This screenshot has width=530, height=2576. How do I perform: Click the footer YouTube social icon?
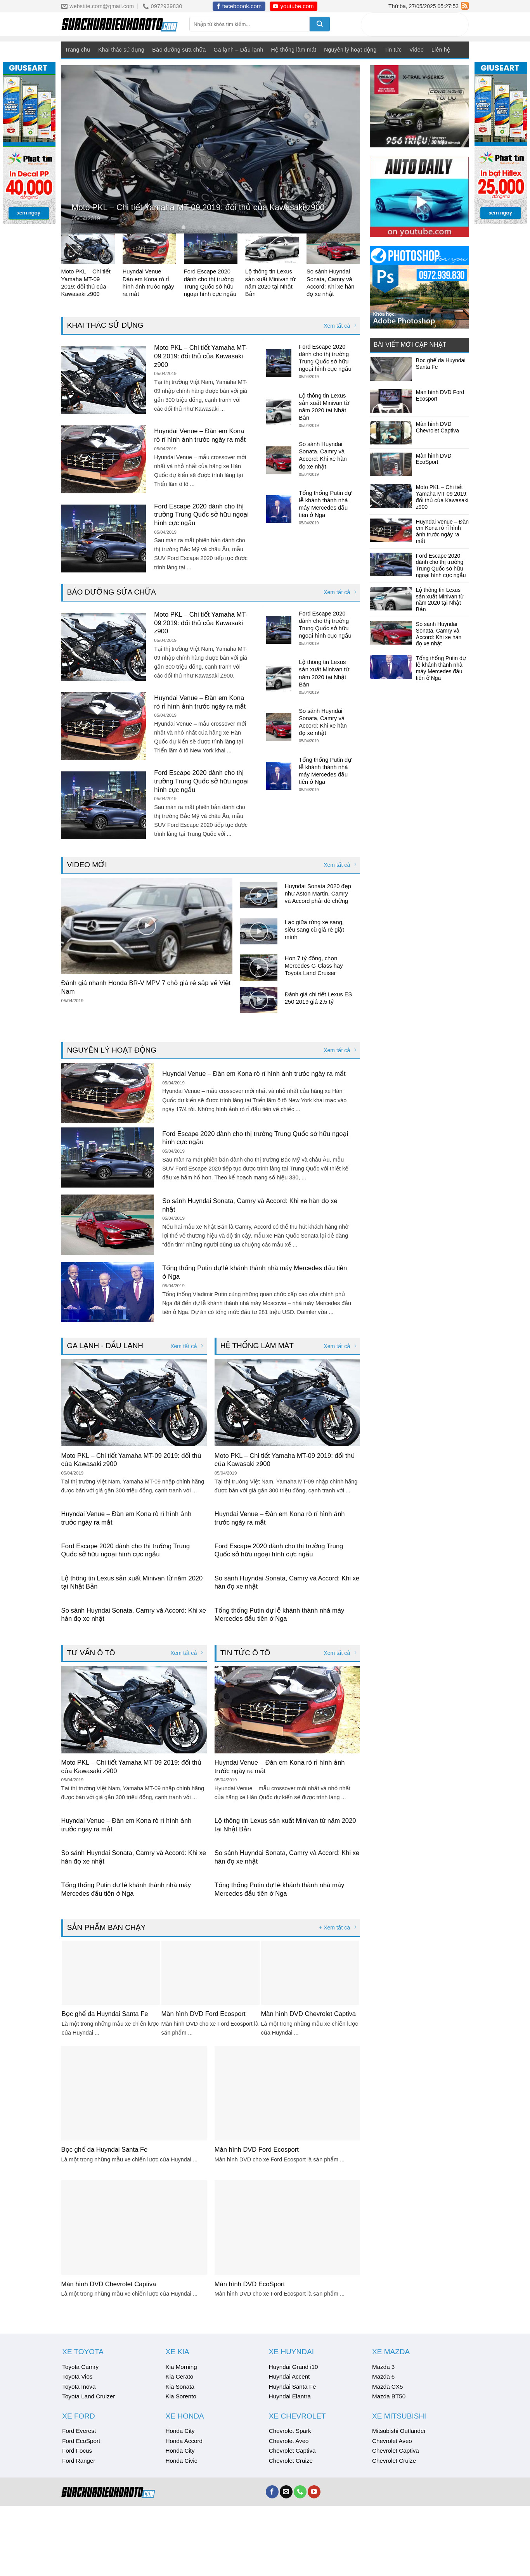pos(314,2491)
